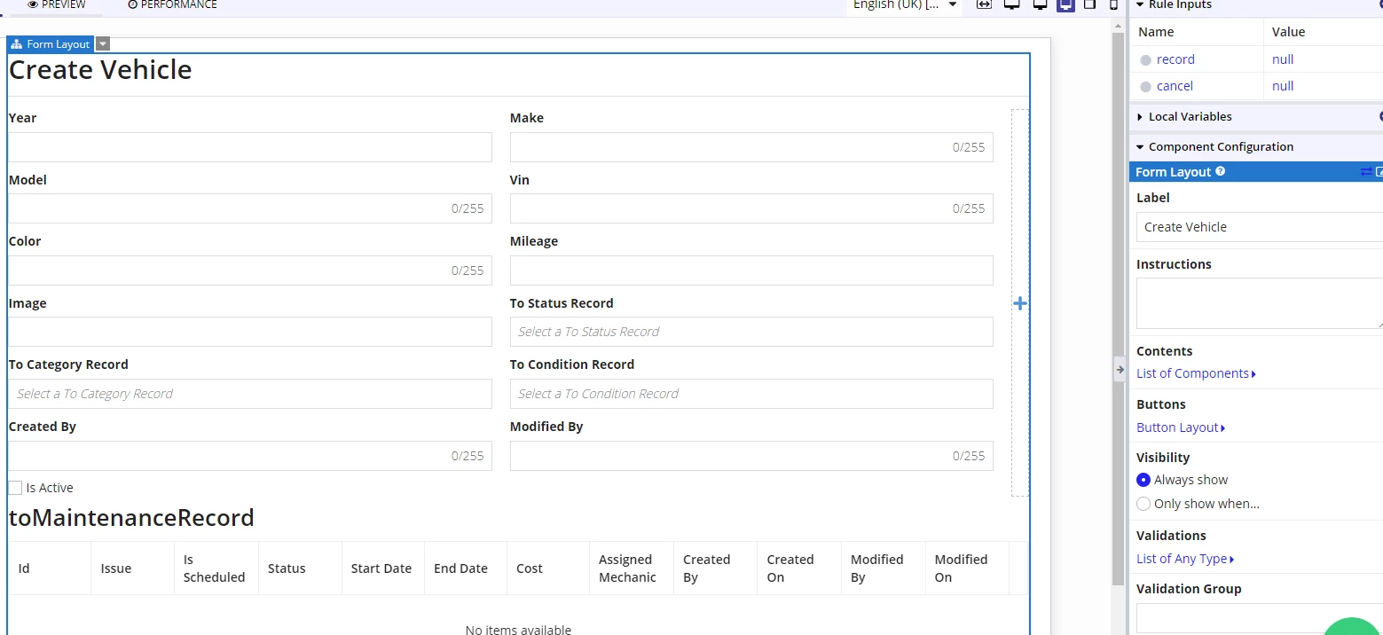Click the null value for cancel

point(1283,86)
